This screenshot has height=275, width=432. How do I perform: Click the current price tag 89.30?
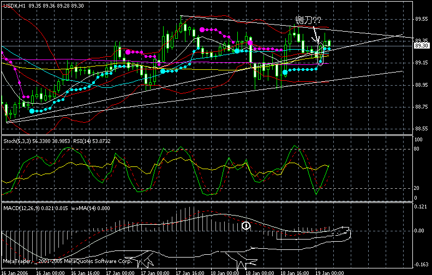(x=422, y=46)
